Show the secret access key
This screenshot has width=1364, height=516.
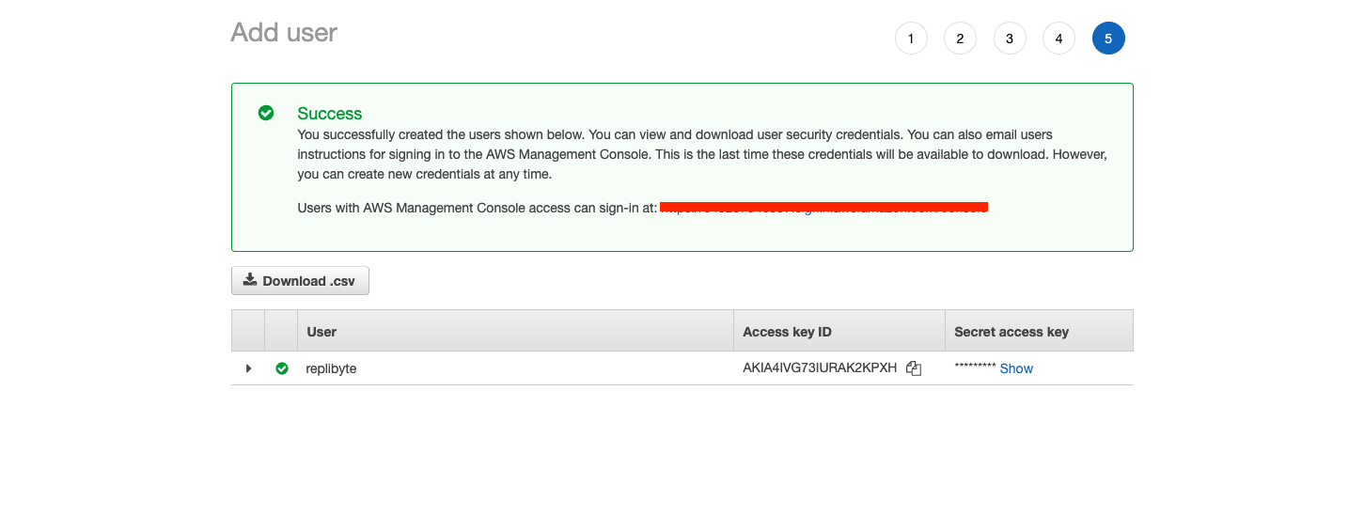pyautogui.click(x=1016, y=368)
